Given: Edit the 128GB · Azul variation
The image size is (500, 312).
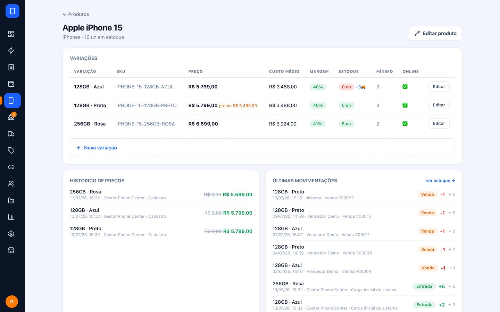Looking at the screenshot, I should point(439,87).
